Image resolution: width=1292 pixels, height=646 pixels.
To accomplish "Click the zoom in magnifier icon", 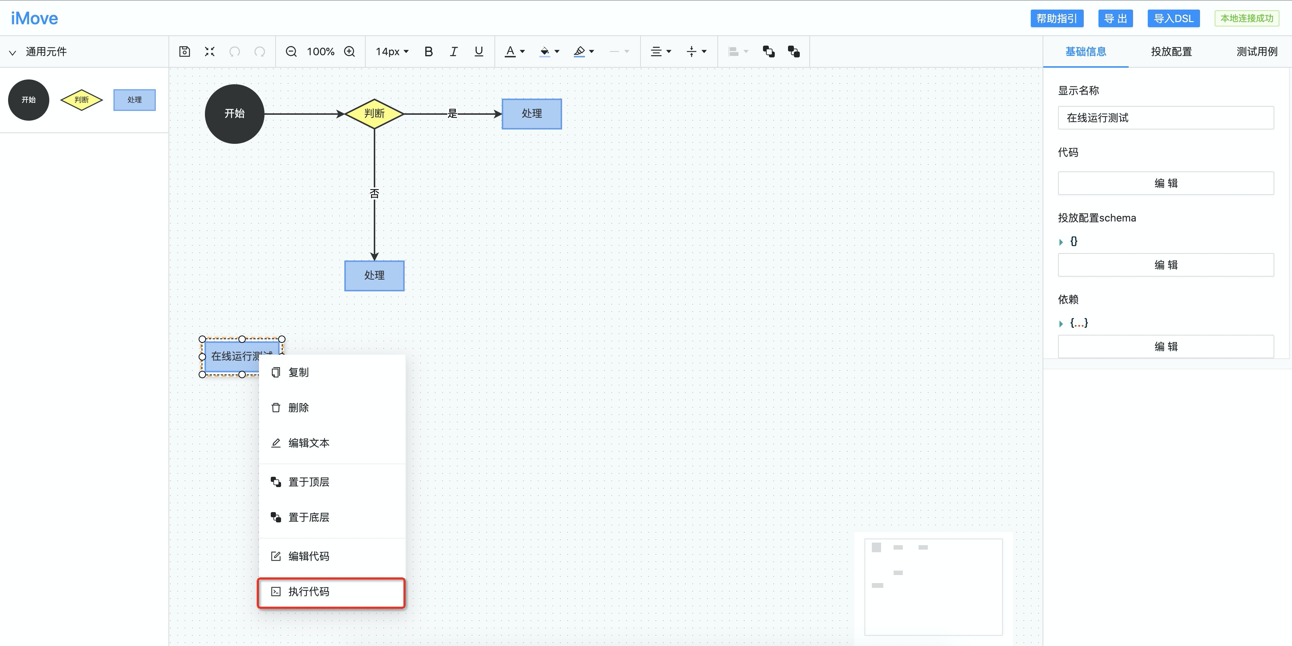I will (349, 52).
